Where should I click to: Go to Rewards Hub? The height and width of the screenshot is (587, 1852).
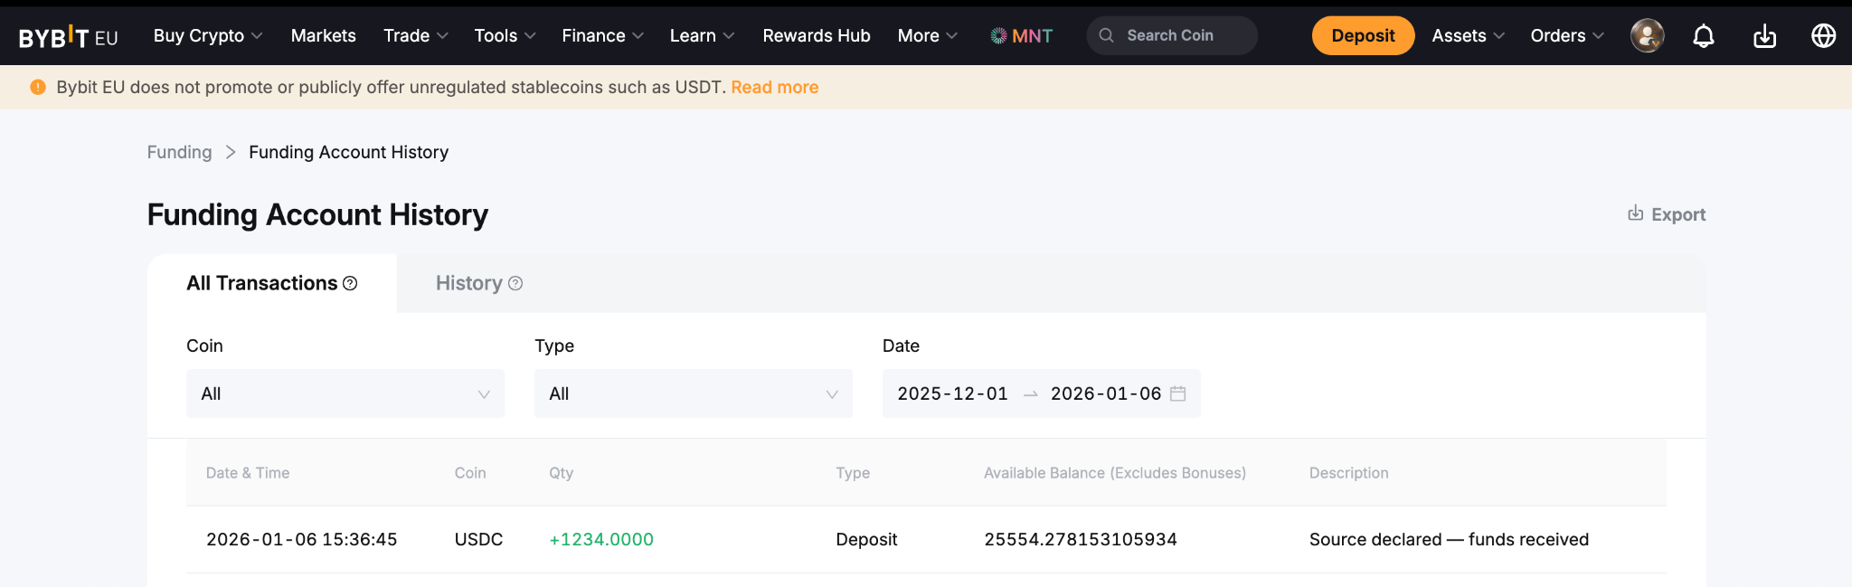[816, 36]
